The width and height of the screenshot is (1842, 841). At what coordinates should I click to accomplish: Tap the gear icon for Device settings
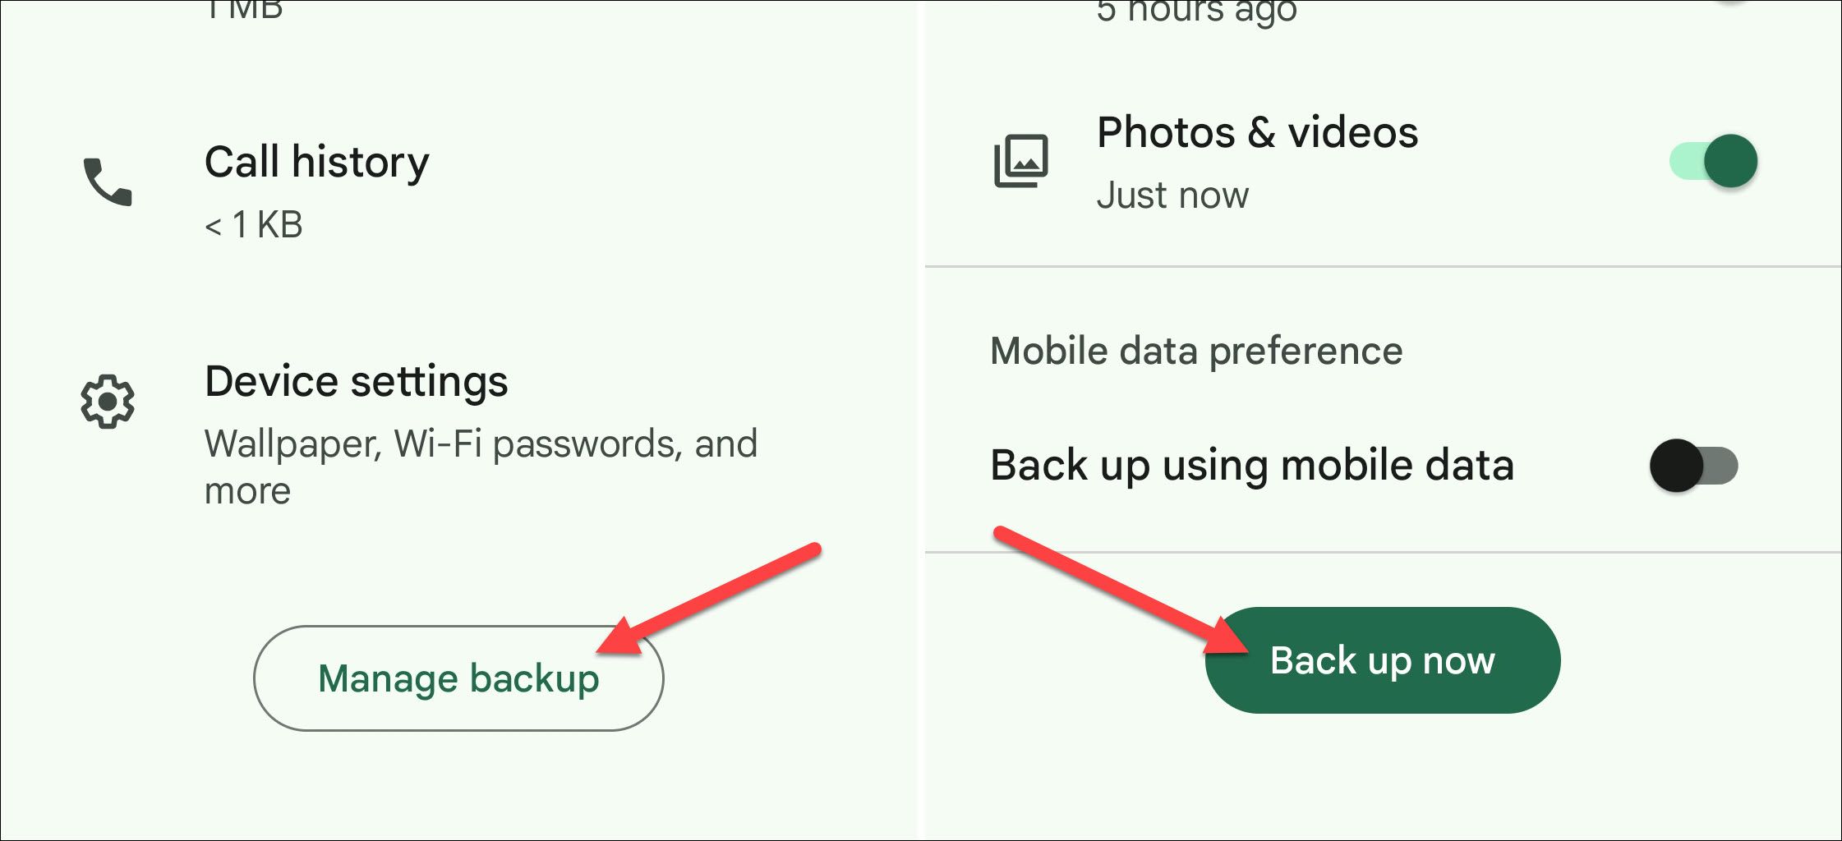[108, 402]
